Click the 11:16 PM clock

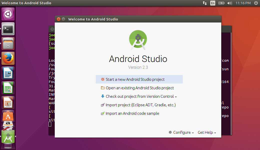243,3
